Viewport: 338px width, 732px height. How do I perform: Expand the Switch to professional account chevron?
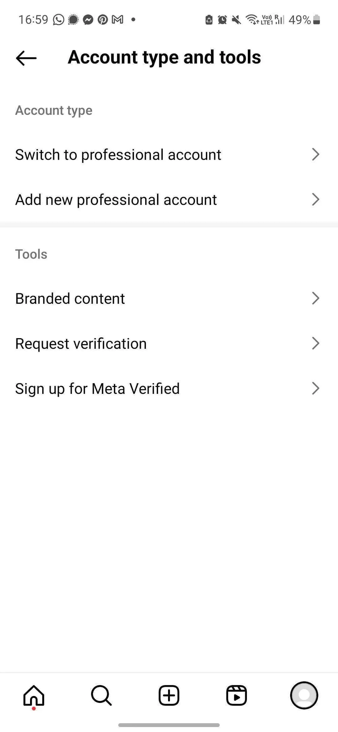pos(316,154)
